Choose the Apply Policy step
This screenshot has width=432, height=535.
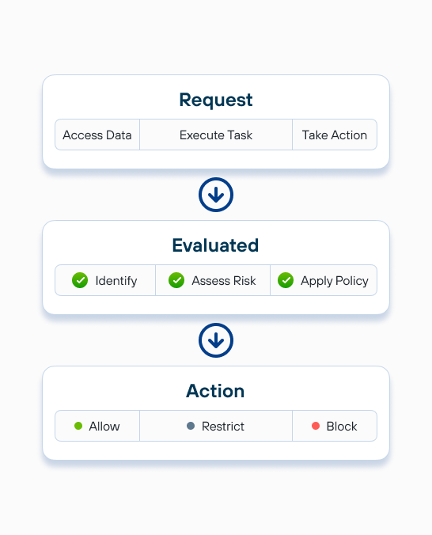click(x=324, y=280)
